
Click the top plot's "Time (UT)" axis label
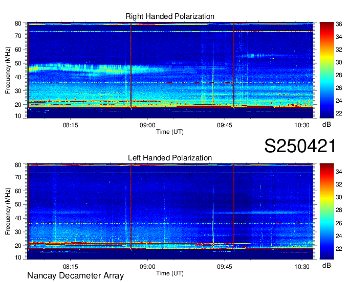coord(170,132)
